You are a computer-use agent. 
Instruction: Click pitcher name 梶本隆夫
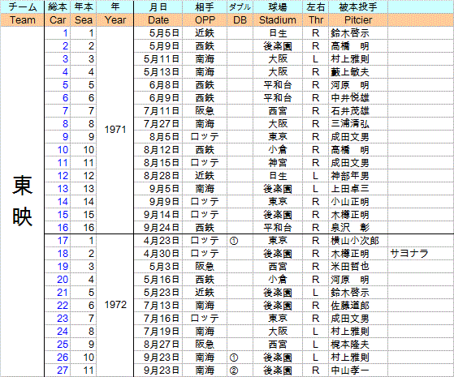click(x=350, y=345)
